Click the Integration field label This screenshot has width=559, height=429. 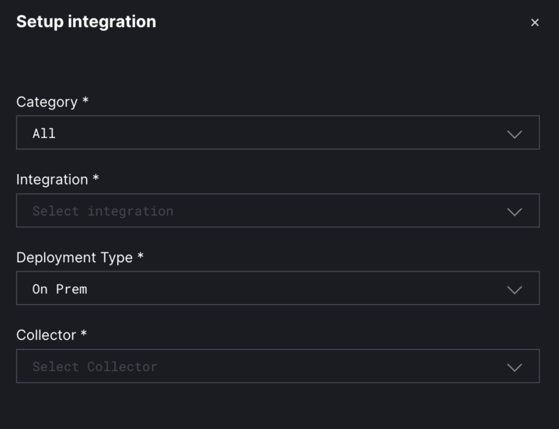point(52,179)
